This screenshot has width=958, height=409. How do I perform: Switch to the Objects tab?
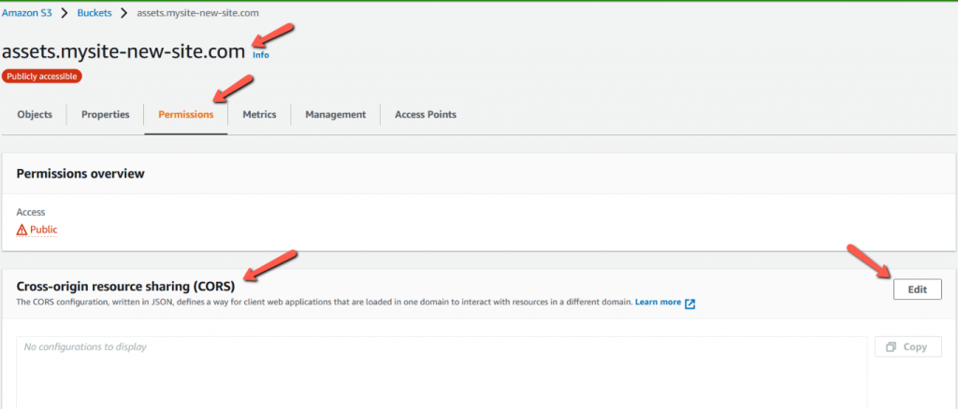click(35, 114)
